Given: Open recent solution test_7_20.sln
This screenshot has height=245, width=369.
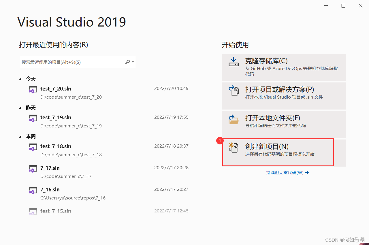Looking at the screenshot, I should [56, 89].
